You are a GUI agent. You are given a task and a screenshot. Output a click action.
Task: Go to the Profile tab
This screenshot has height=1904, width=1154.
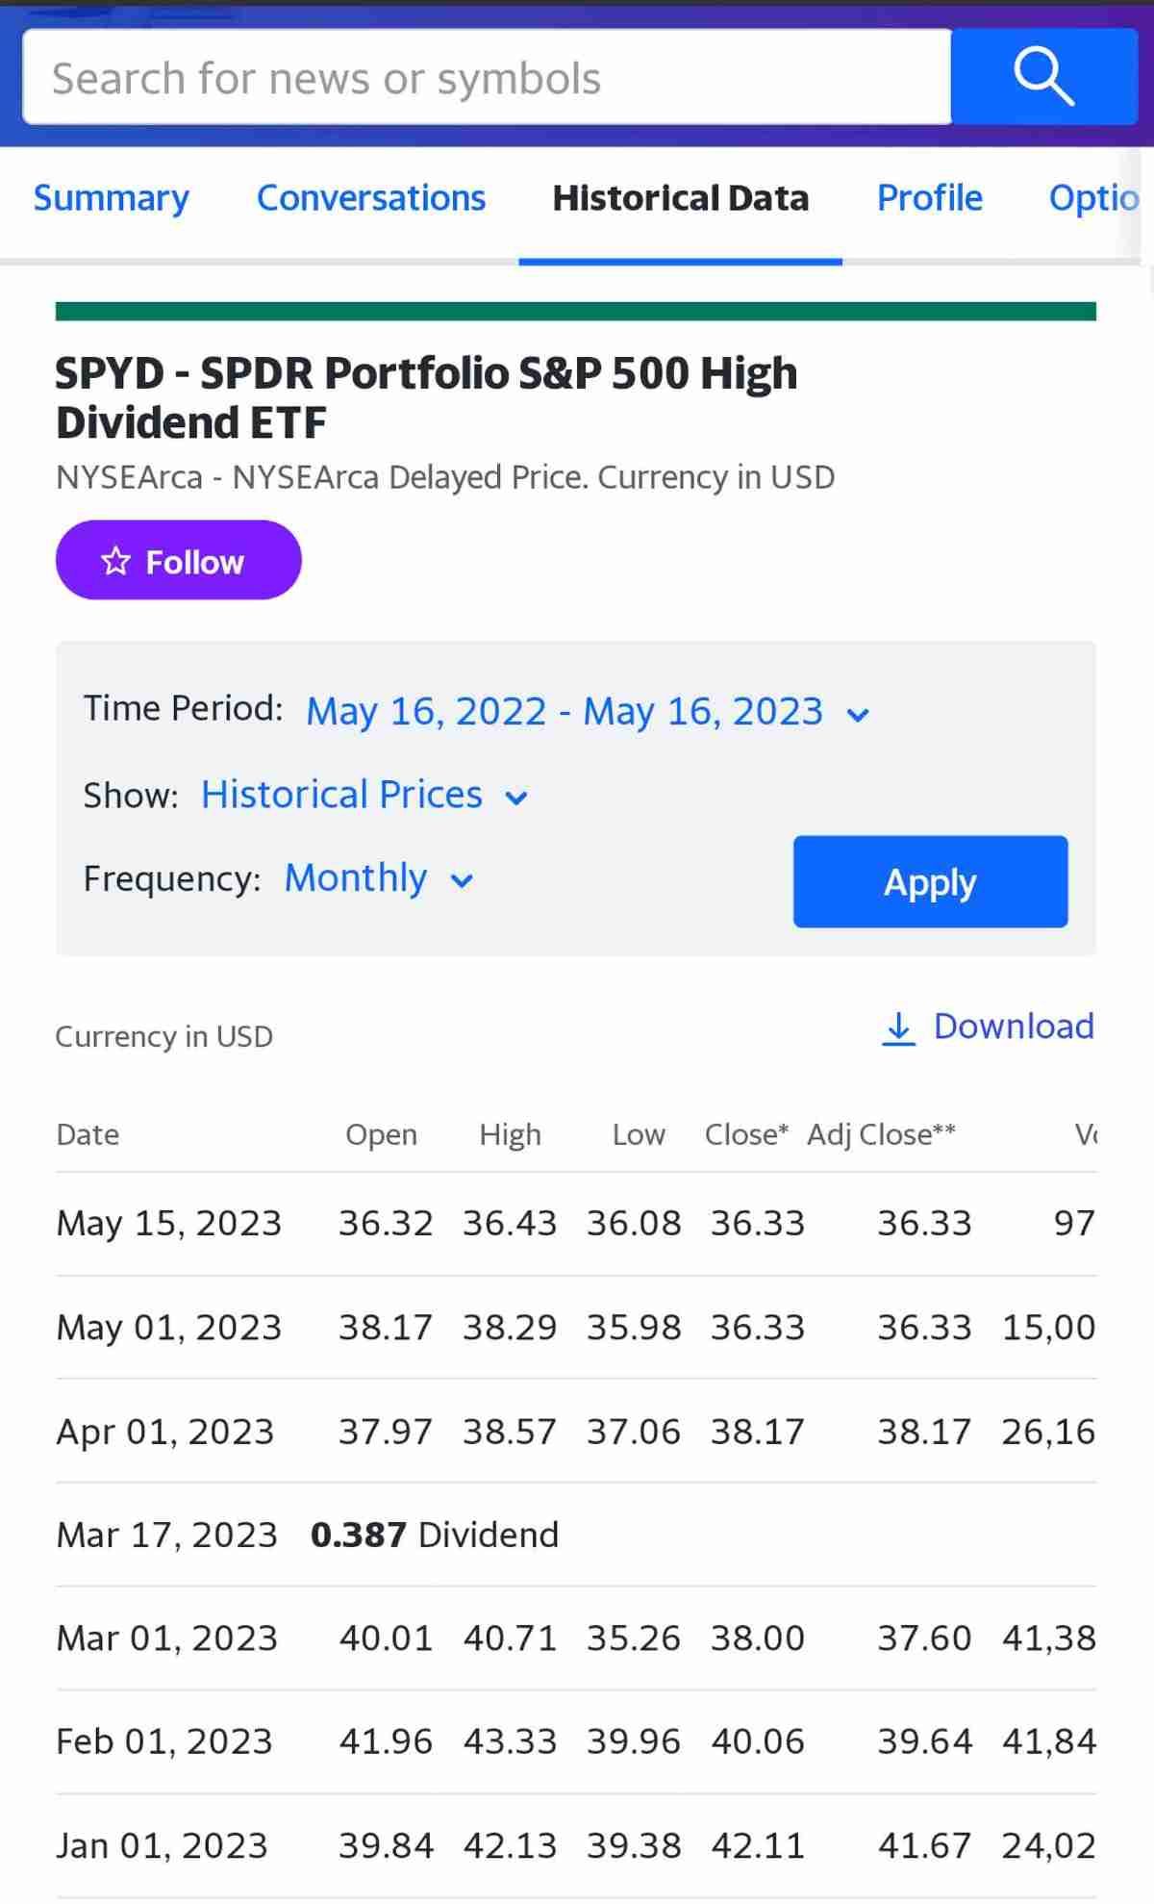[x=929, y=198]
